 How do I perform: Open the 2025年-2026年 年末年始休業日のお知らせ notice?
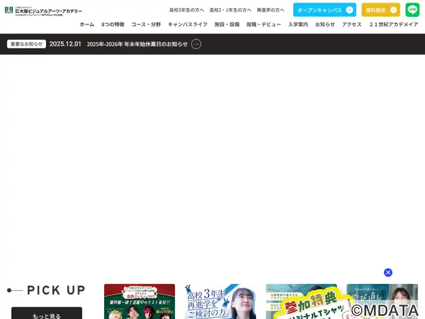pyautogui.click(x=137, y=44)
